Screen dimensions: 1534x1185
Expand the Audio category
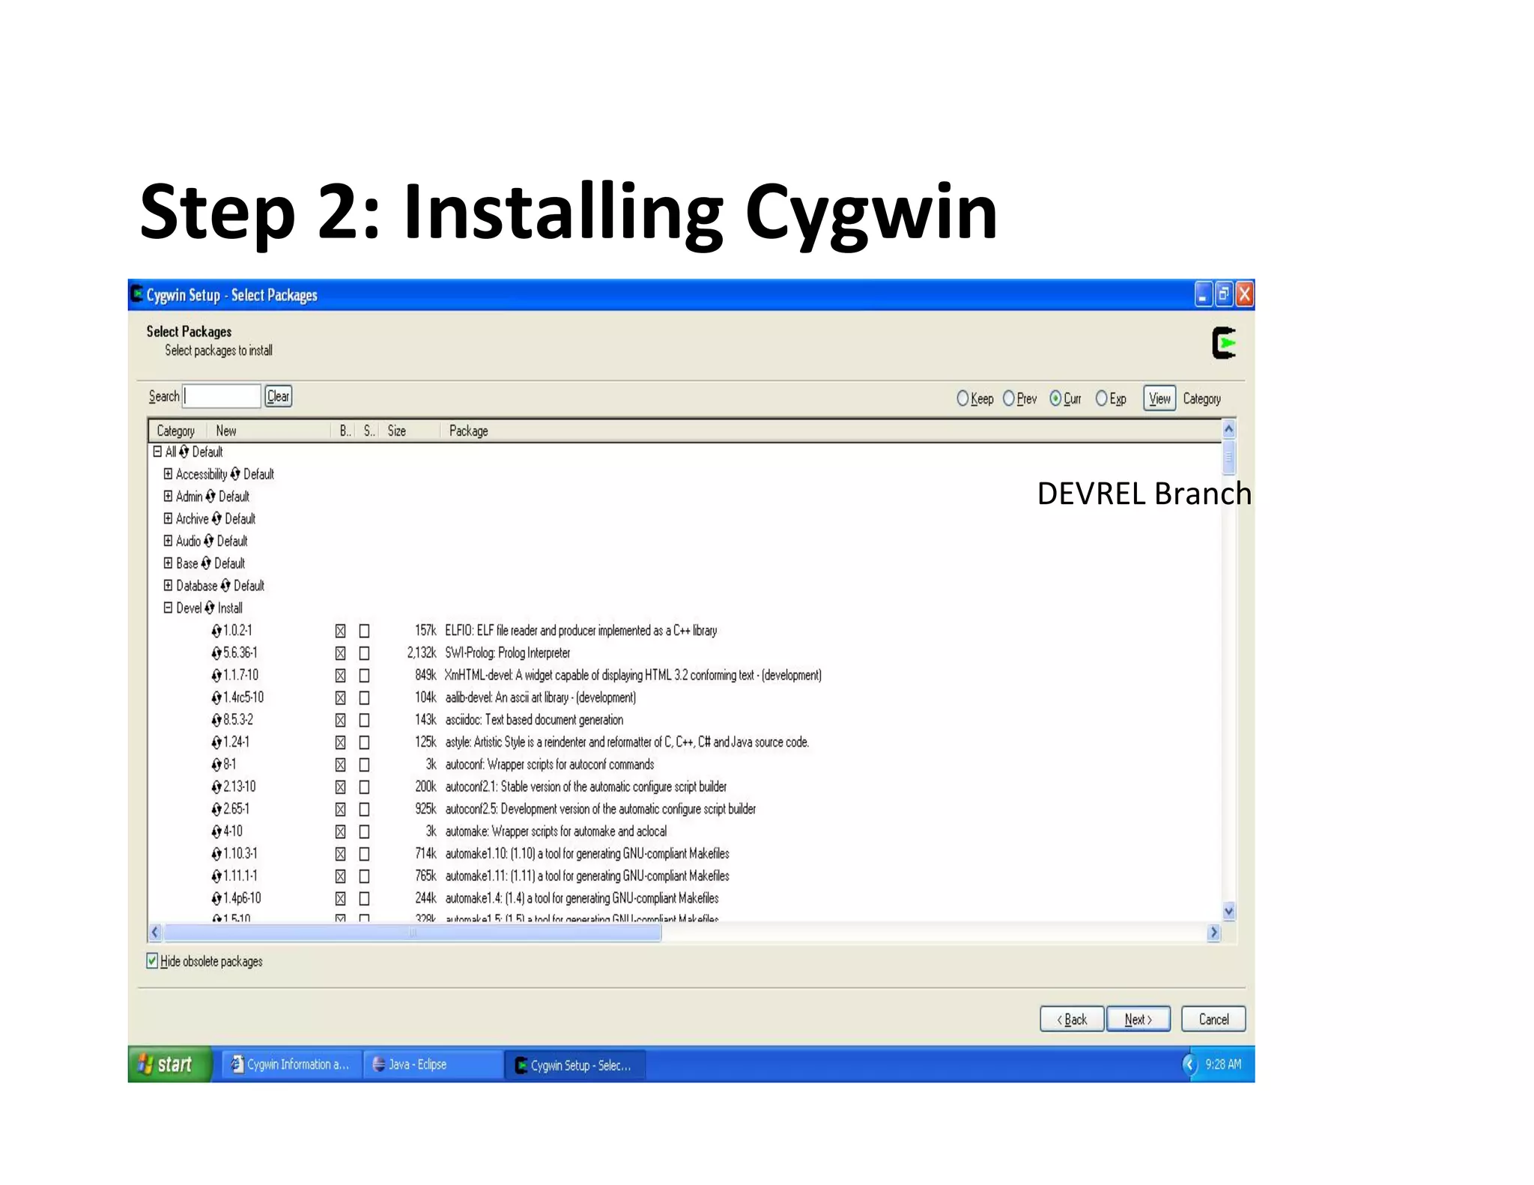click(168, 541)
